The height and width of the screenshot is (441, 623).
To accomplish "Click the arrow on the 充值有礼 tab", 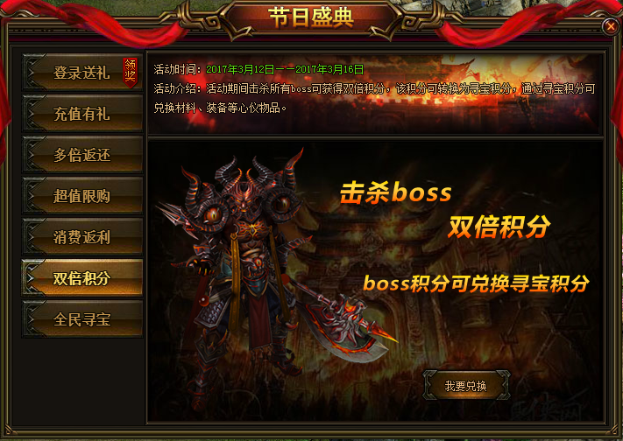I will point(31,114).
